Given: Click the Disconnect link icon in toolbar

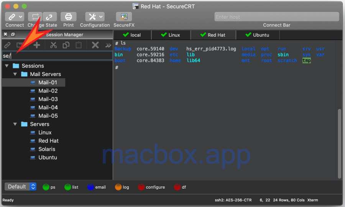Looking at the screenshot, I should (49, 17).
